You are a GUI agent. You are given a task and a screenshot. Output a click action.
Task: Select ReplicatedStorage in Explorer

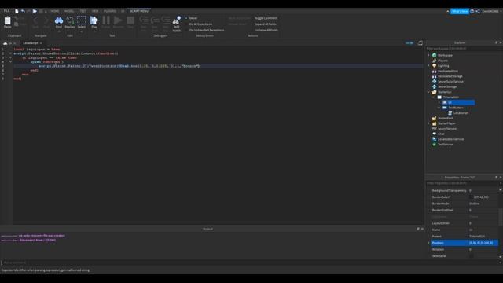pyautogui.click(x=450, y=76)
